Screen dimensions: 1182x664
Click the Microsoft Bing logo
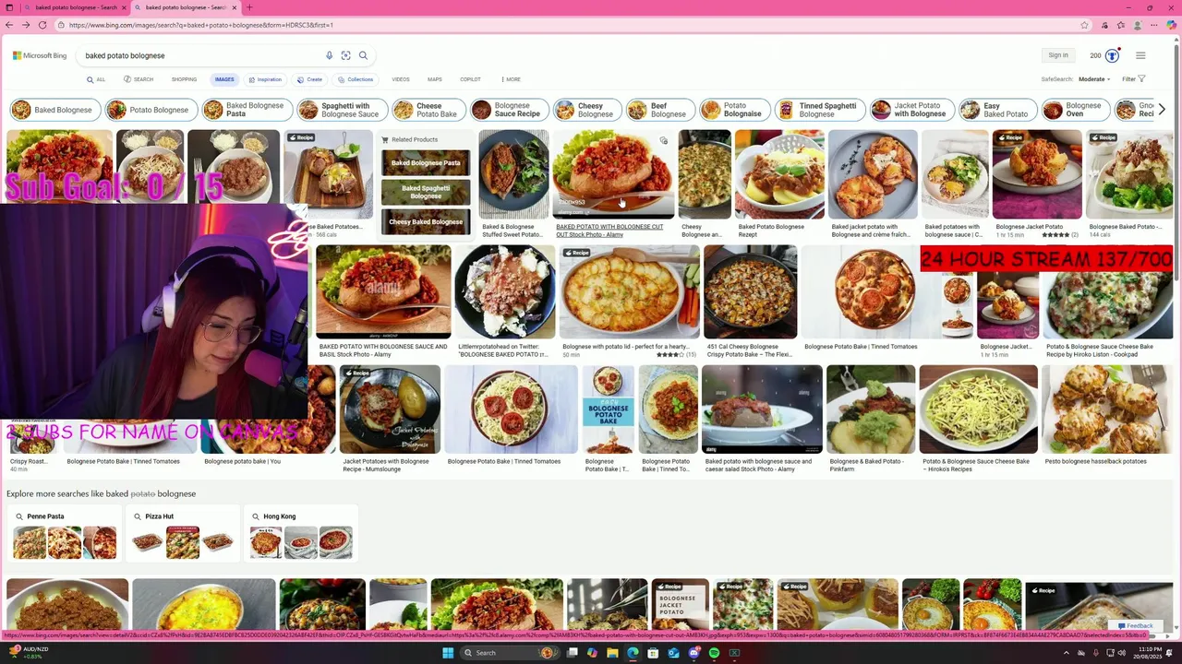pyautogui.click(x=40, y=55)
